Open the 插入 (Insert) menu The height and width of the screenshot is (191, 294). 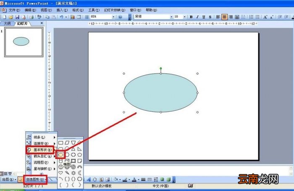[x=62, y=10]
